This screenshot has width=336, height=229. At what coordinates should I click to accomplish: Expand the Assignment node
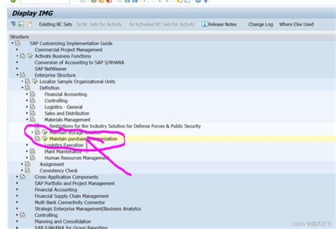[22, 164]
